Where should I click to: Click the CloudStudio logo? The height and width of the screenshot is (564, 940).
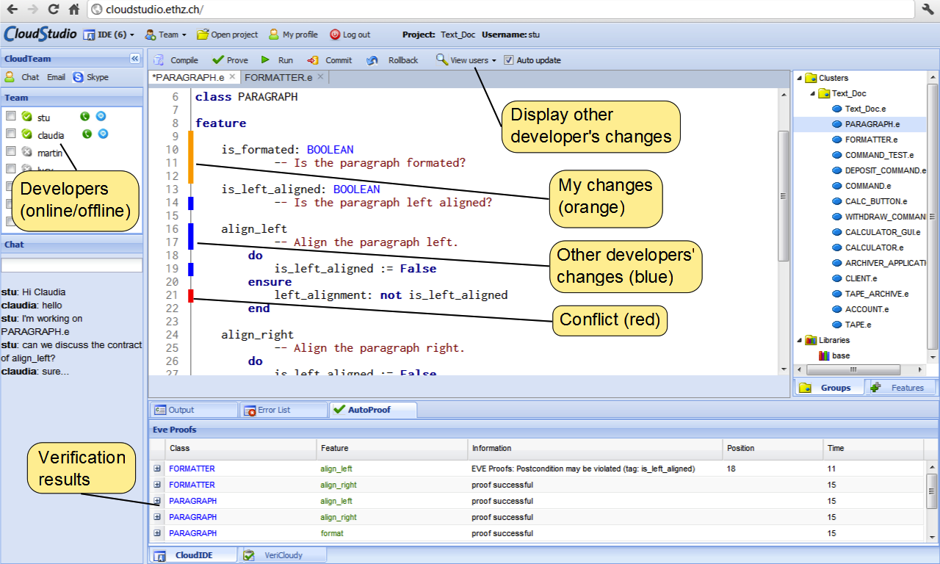(x=40, y=34)
